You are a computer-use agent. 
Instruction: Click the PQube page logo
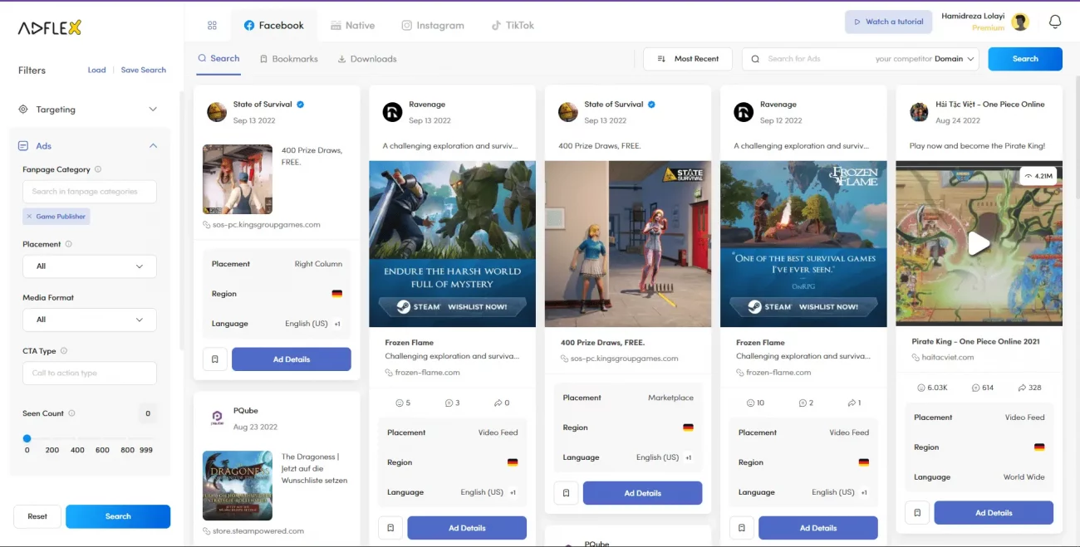tap(217, 418)
